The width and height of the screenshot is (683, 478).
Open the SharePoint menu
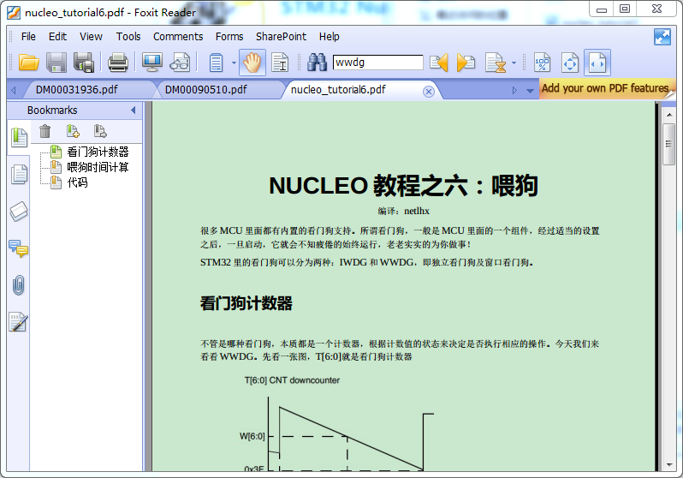pos(281,37)
